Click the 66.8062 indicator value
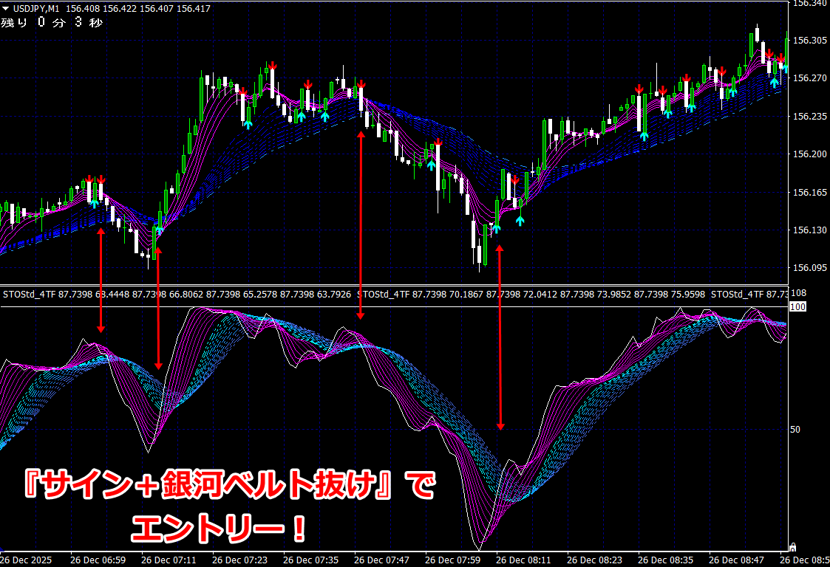Image resolution: width=830 pixels, height=567 pixels. click(x=186, y=294)
